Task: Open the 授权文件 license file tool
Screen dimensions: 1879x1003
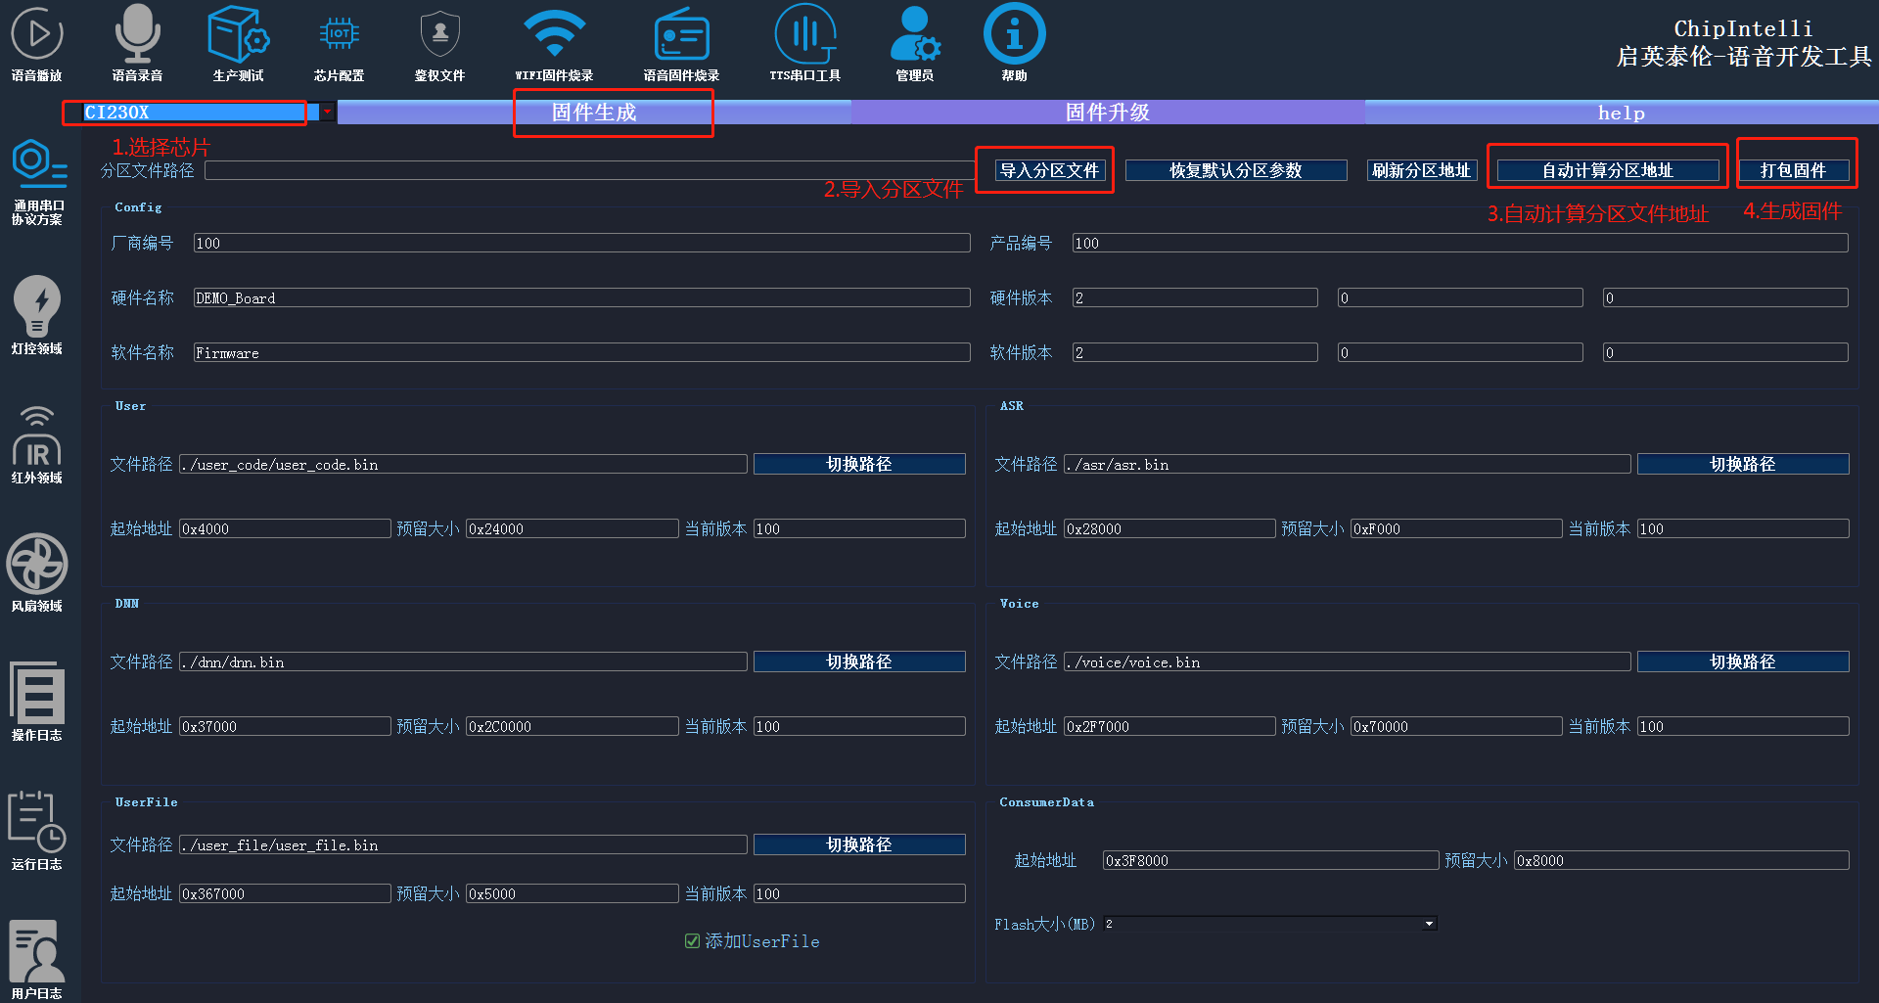Action: [x=439, y=44]
